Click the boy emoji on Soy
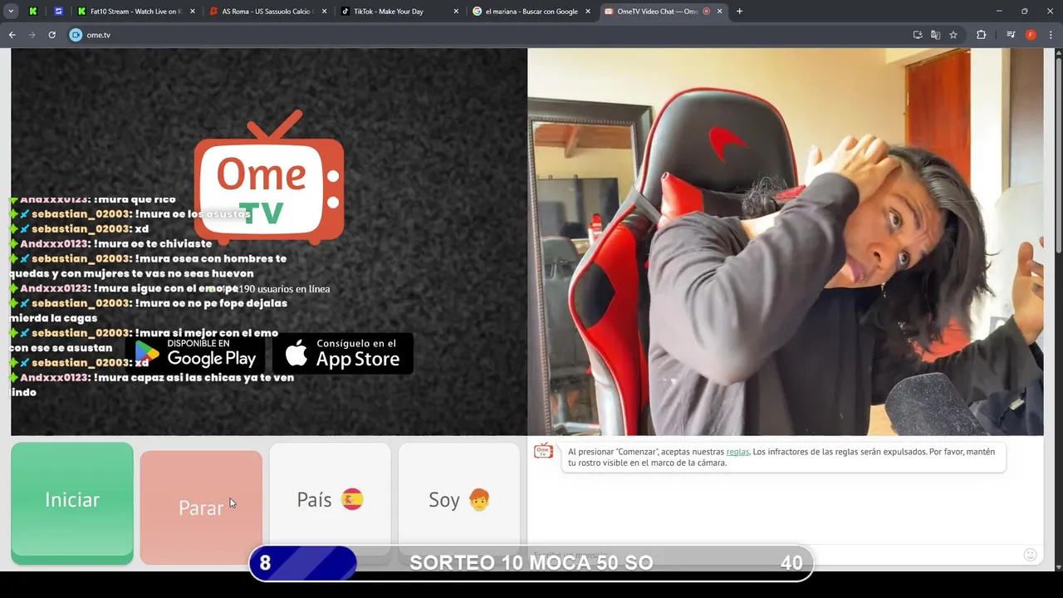 (479, 500)
